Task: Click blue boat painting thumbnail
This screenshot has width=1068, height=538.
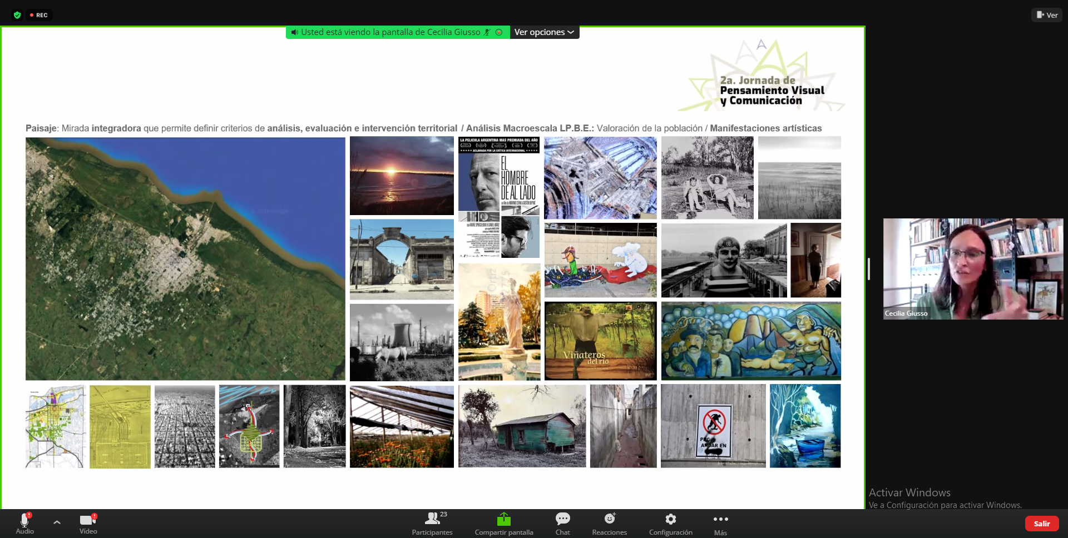Action: point(805,426)
